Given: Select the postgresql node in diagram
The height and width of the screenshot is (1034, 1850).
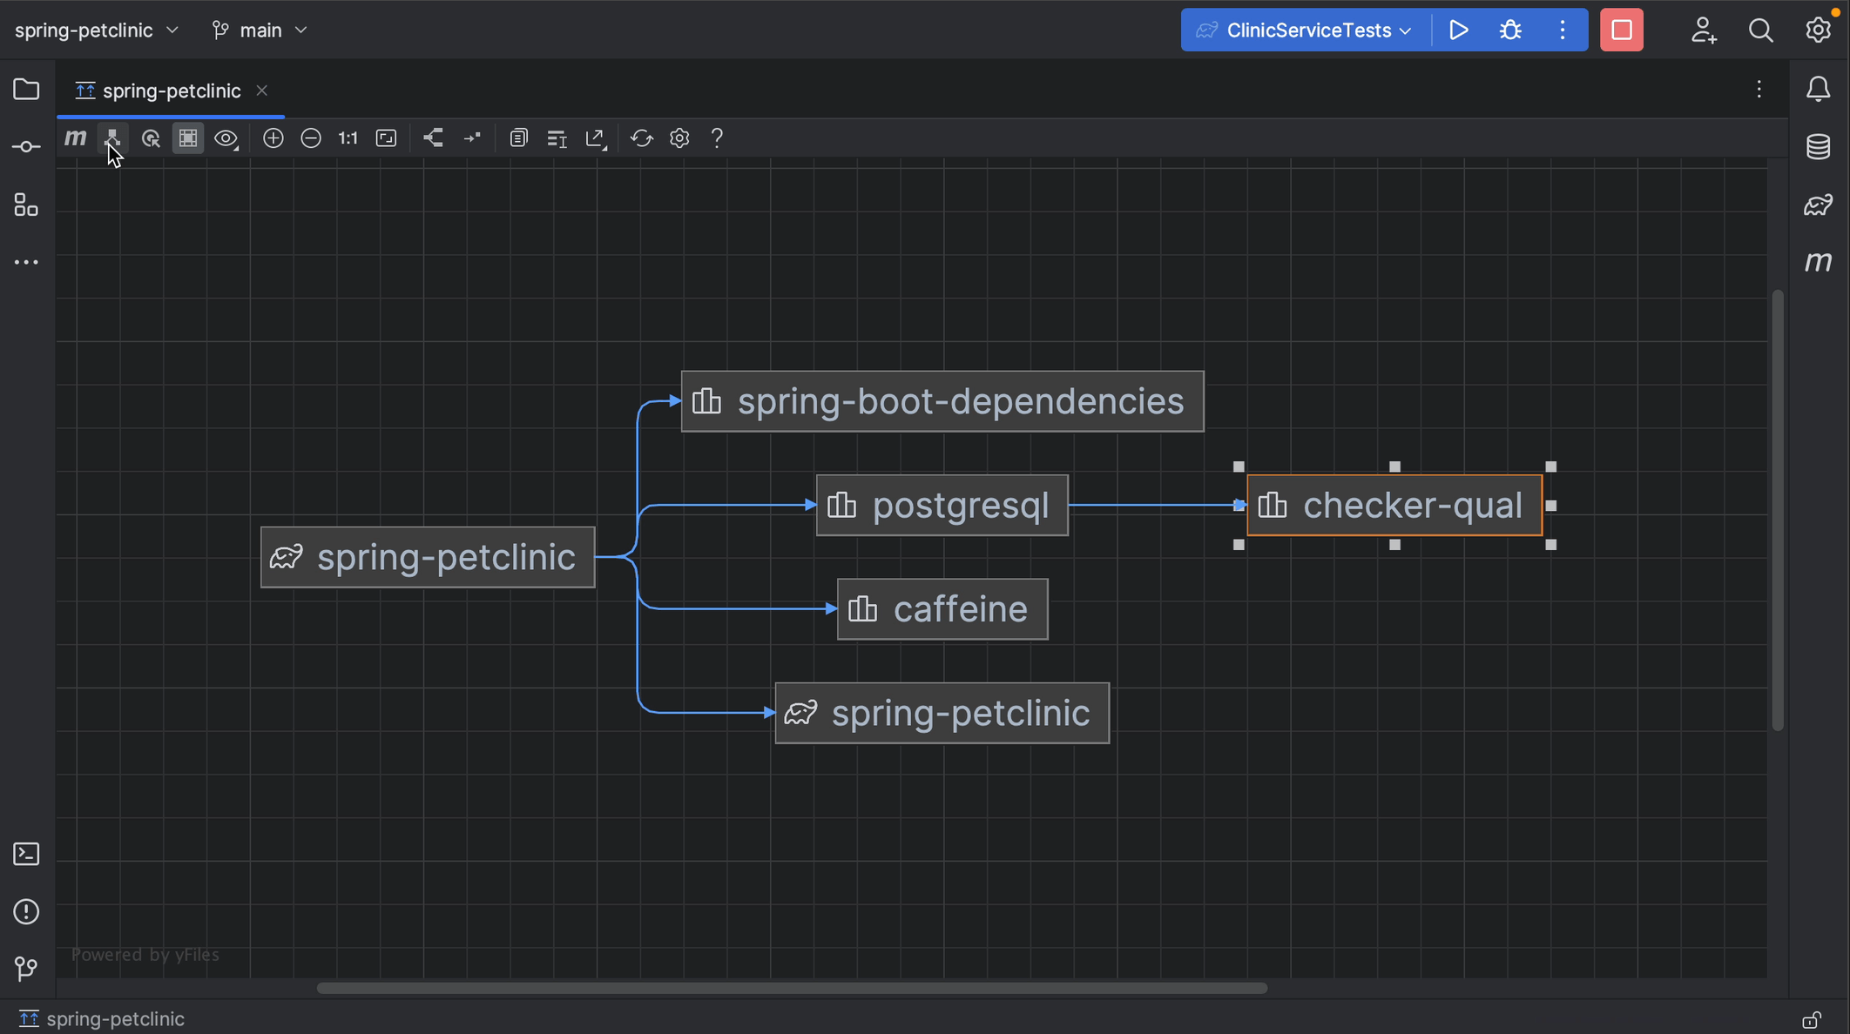Looking at the screenshot, I should coord(942,506).
